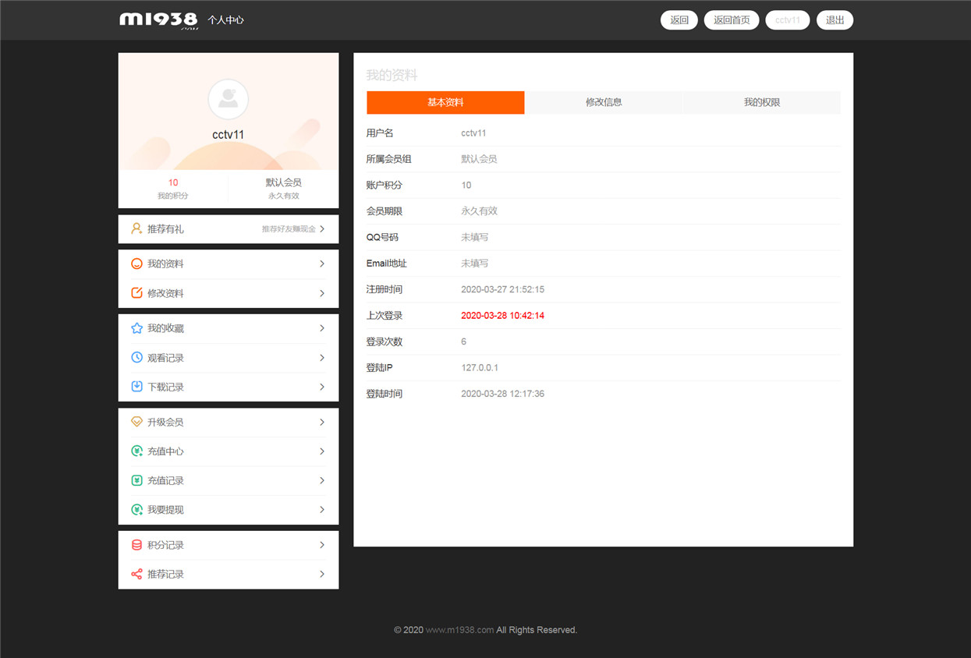971x658 pixels.
Task: Open 充值记录 via its chevron
Action: coord(322,480)
